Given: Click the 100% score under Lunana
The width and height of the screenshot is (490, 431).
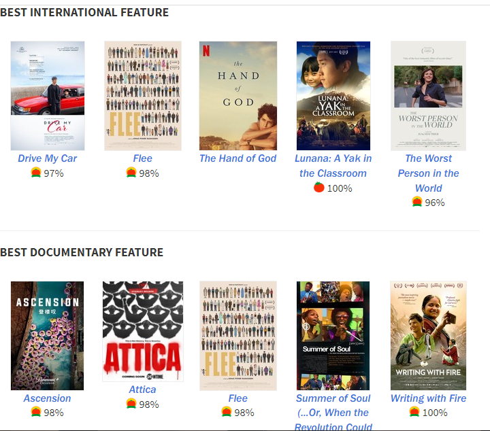Looking at the screenshot, I should click(340, 188).
